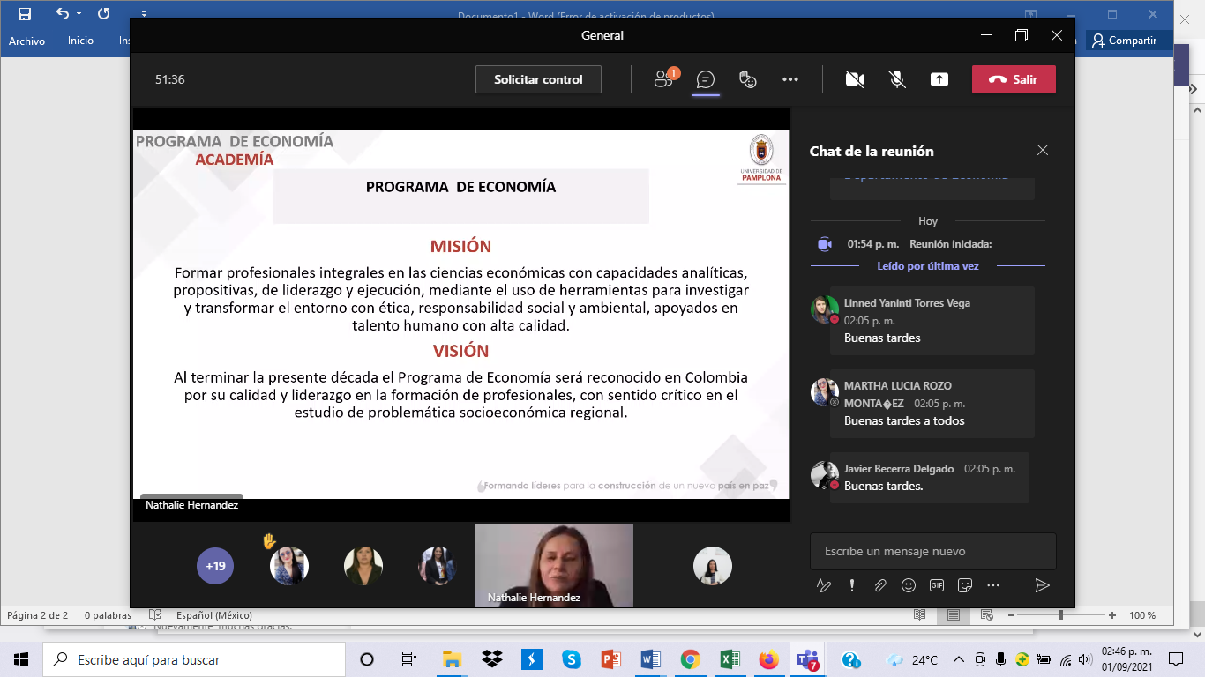This screenshot has height=677, width=1205.
Task: Expand more chat compose options ellipsis
Action: (x=993, y=585)
